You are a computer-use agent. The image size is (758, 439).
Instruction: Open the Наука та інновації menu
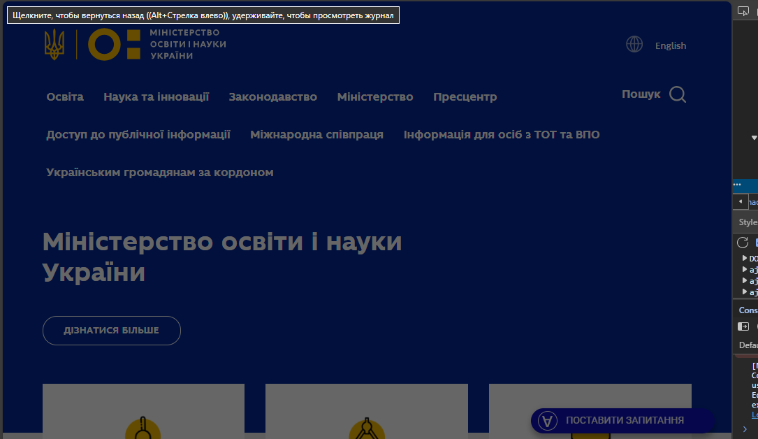[156, 96]
